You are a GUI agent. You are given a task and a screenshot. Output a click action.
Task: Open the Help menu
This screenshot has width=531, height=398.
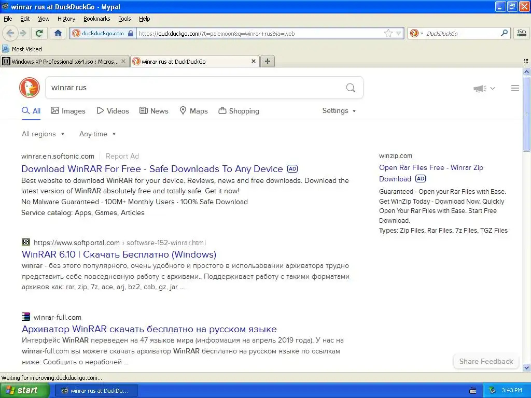click(x=144, y=19)
